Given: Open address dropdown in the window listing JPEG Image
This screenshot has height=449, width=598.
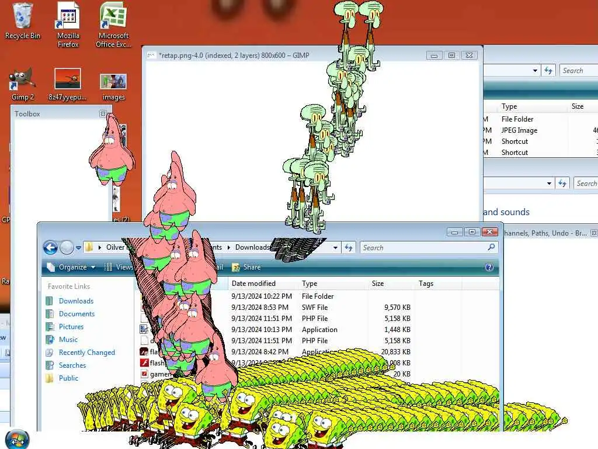Looking at the screenshot, I should [535, 71].
